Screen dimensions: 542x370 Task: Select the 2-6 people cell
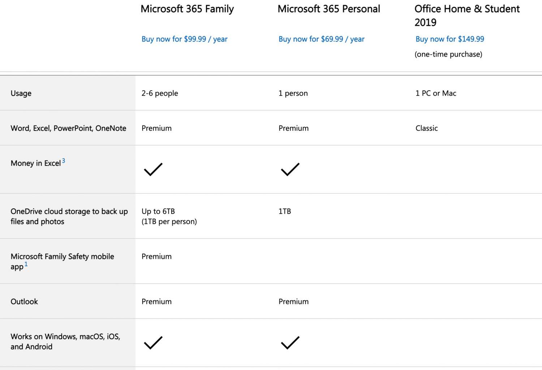(x=160, y=93)
